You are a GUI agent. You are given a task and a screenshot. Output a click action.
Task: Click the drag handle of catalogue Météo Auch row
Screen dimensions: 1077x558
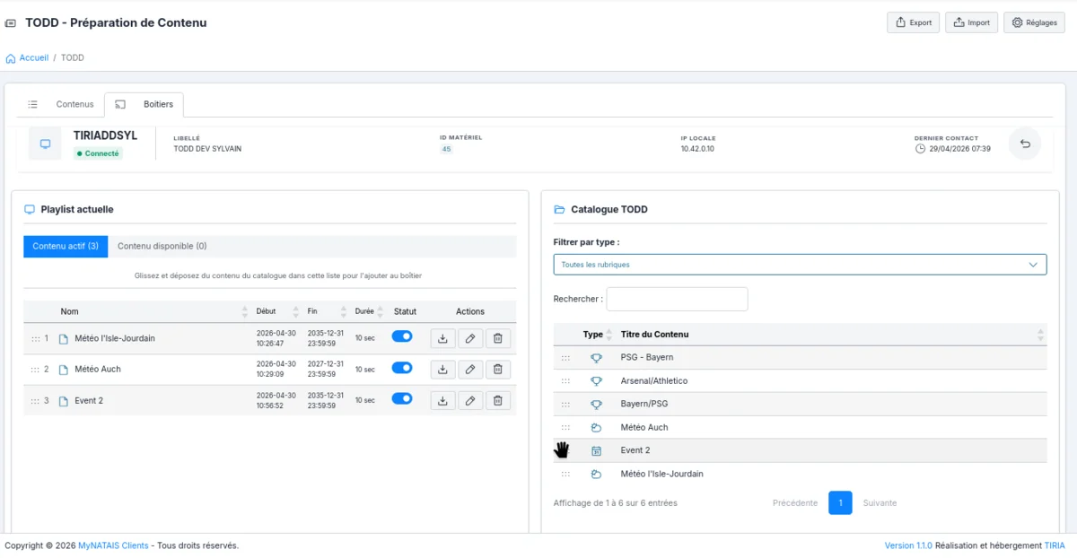(x=565, y=428)
